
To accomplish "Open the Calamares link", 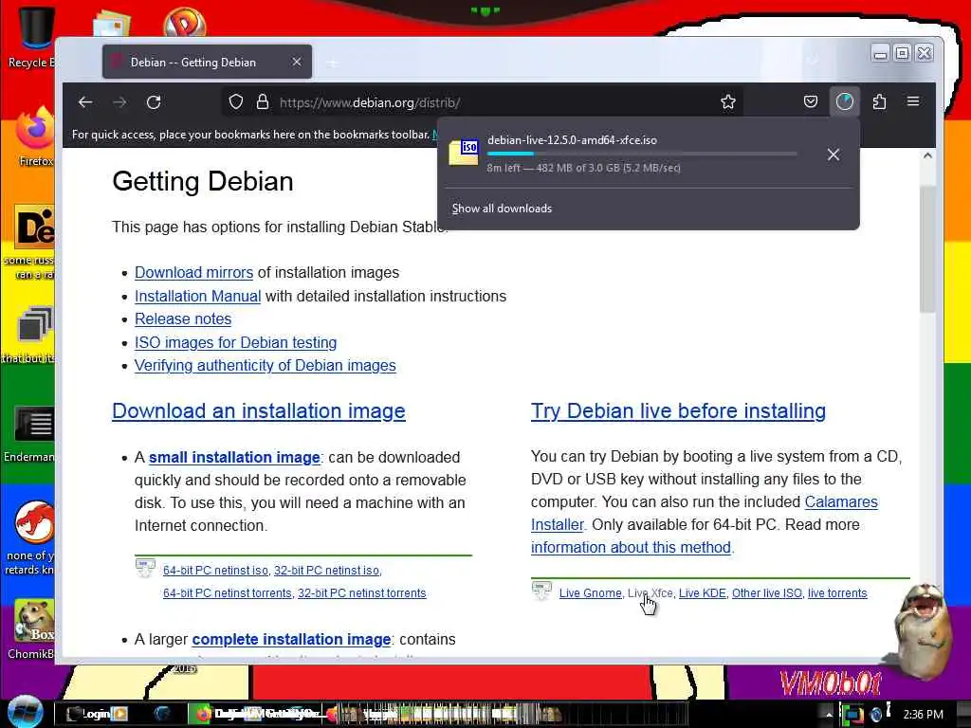I will (x=841, y=502).
